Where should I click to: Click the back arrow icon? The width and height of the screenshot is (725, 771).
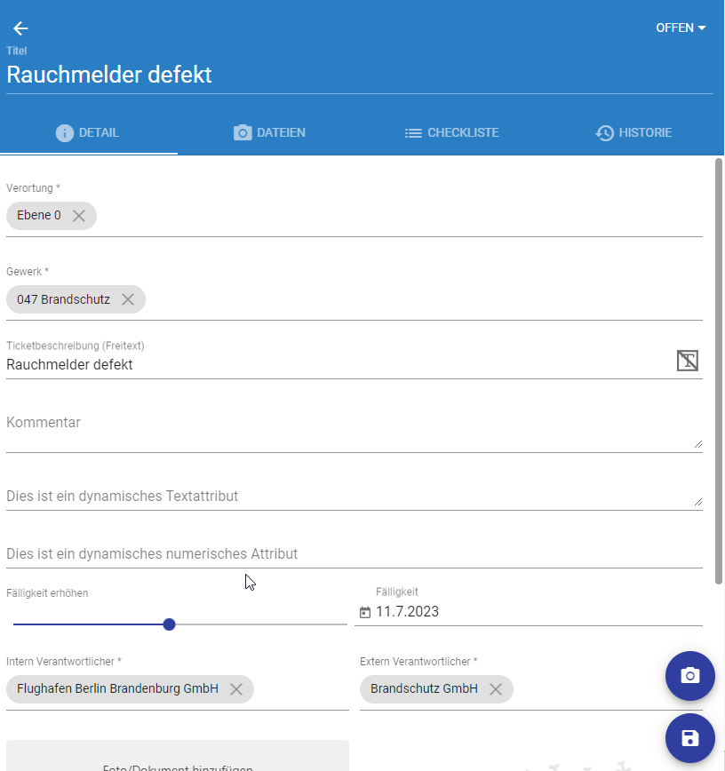pos(20,28)
